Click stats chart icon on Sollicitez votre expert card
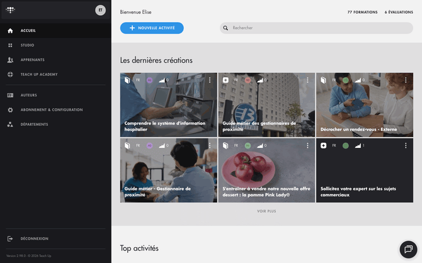Image resolution: width=422 pixels, height=263 pixels. click(358, 145)
